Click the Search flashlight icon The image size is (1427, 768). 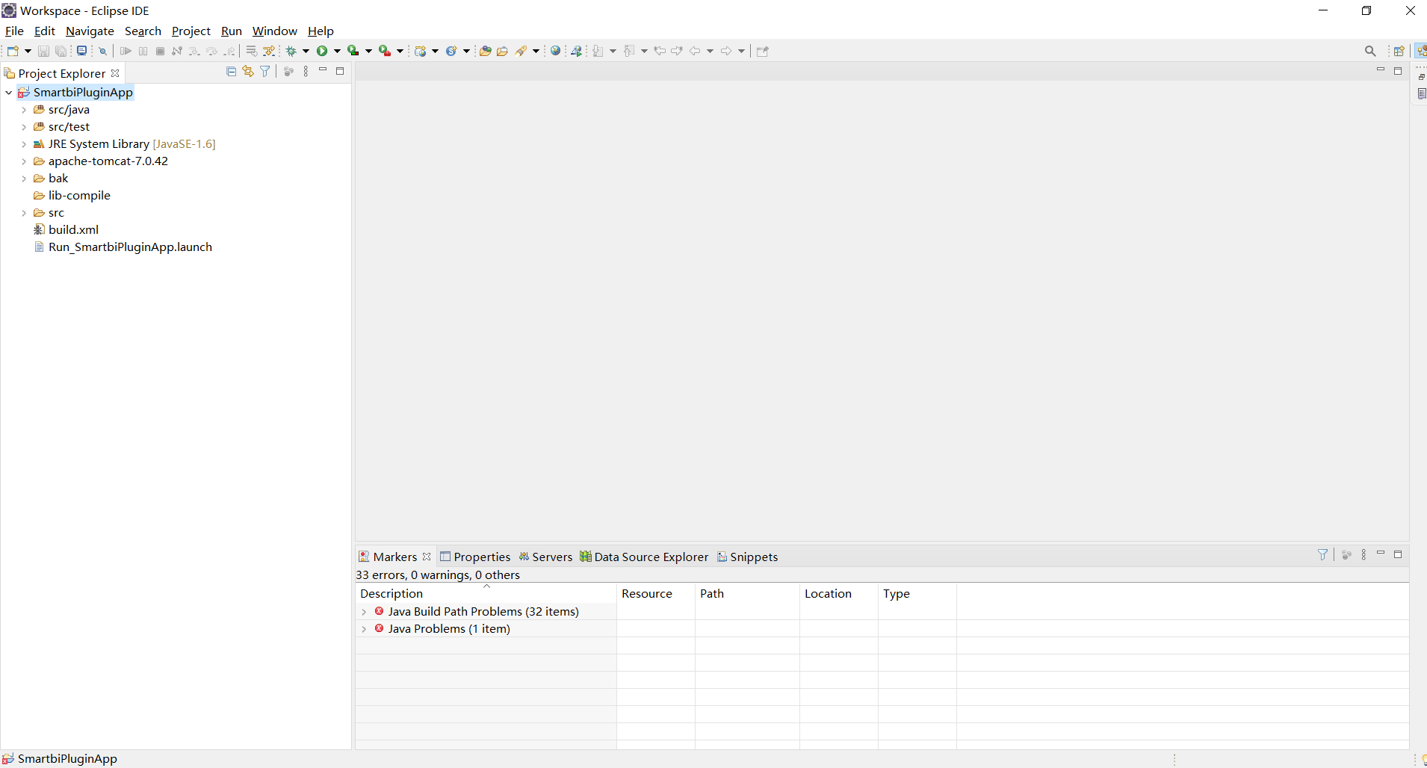pyautogui.click(x=521, y=51)
